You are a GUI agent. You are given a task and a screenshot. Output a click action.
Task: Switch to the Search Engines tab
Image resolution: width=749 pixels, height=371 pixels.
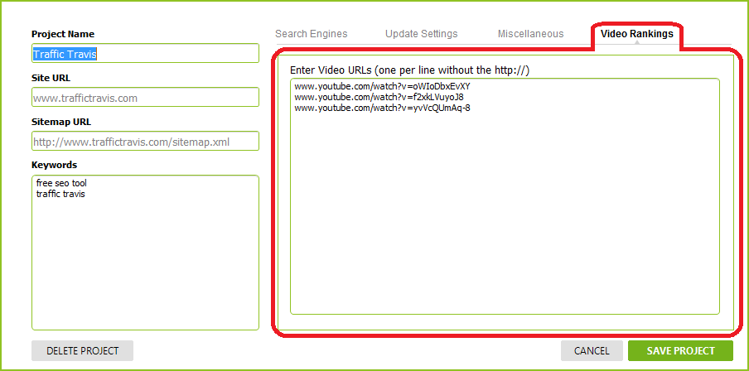tap(311, 34)
